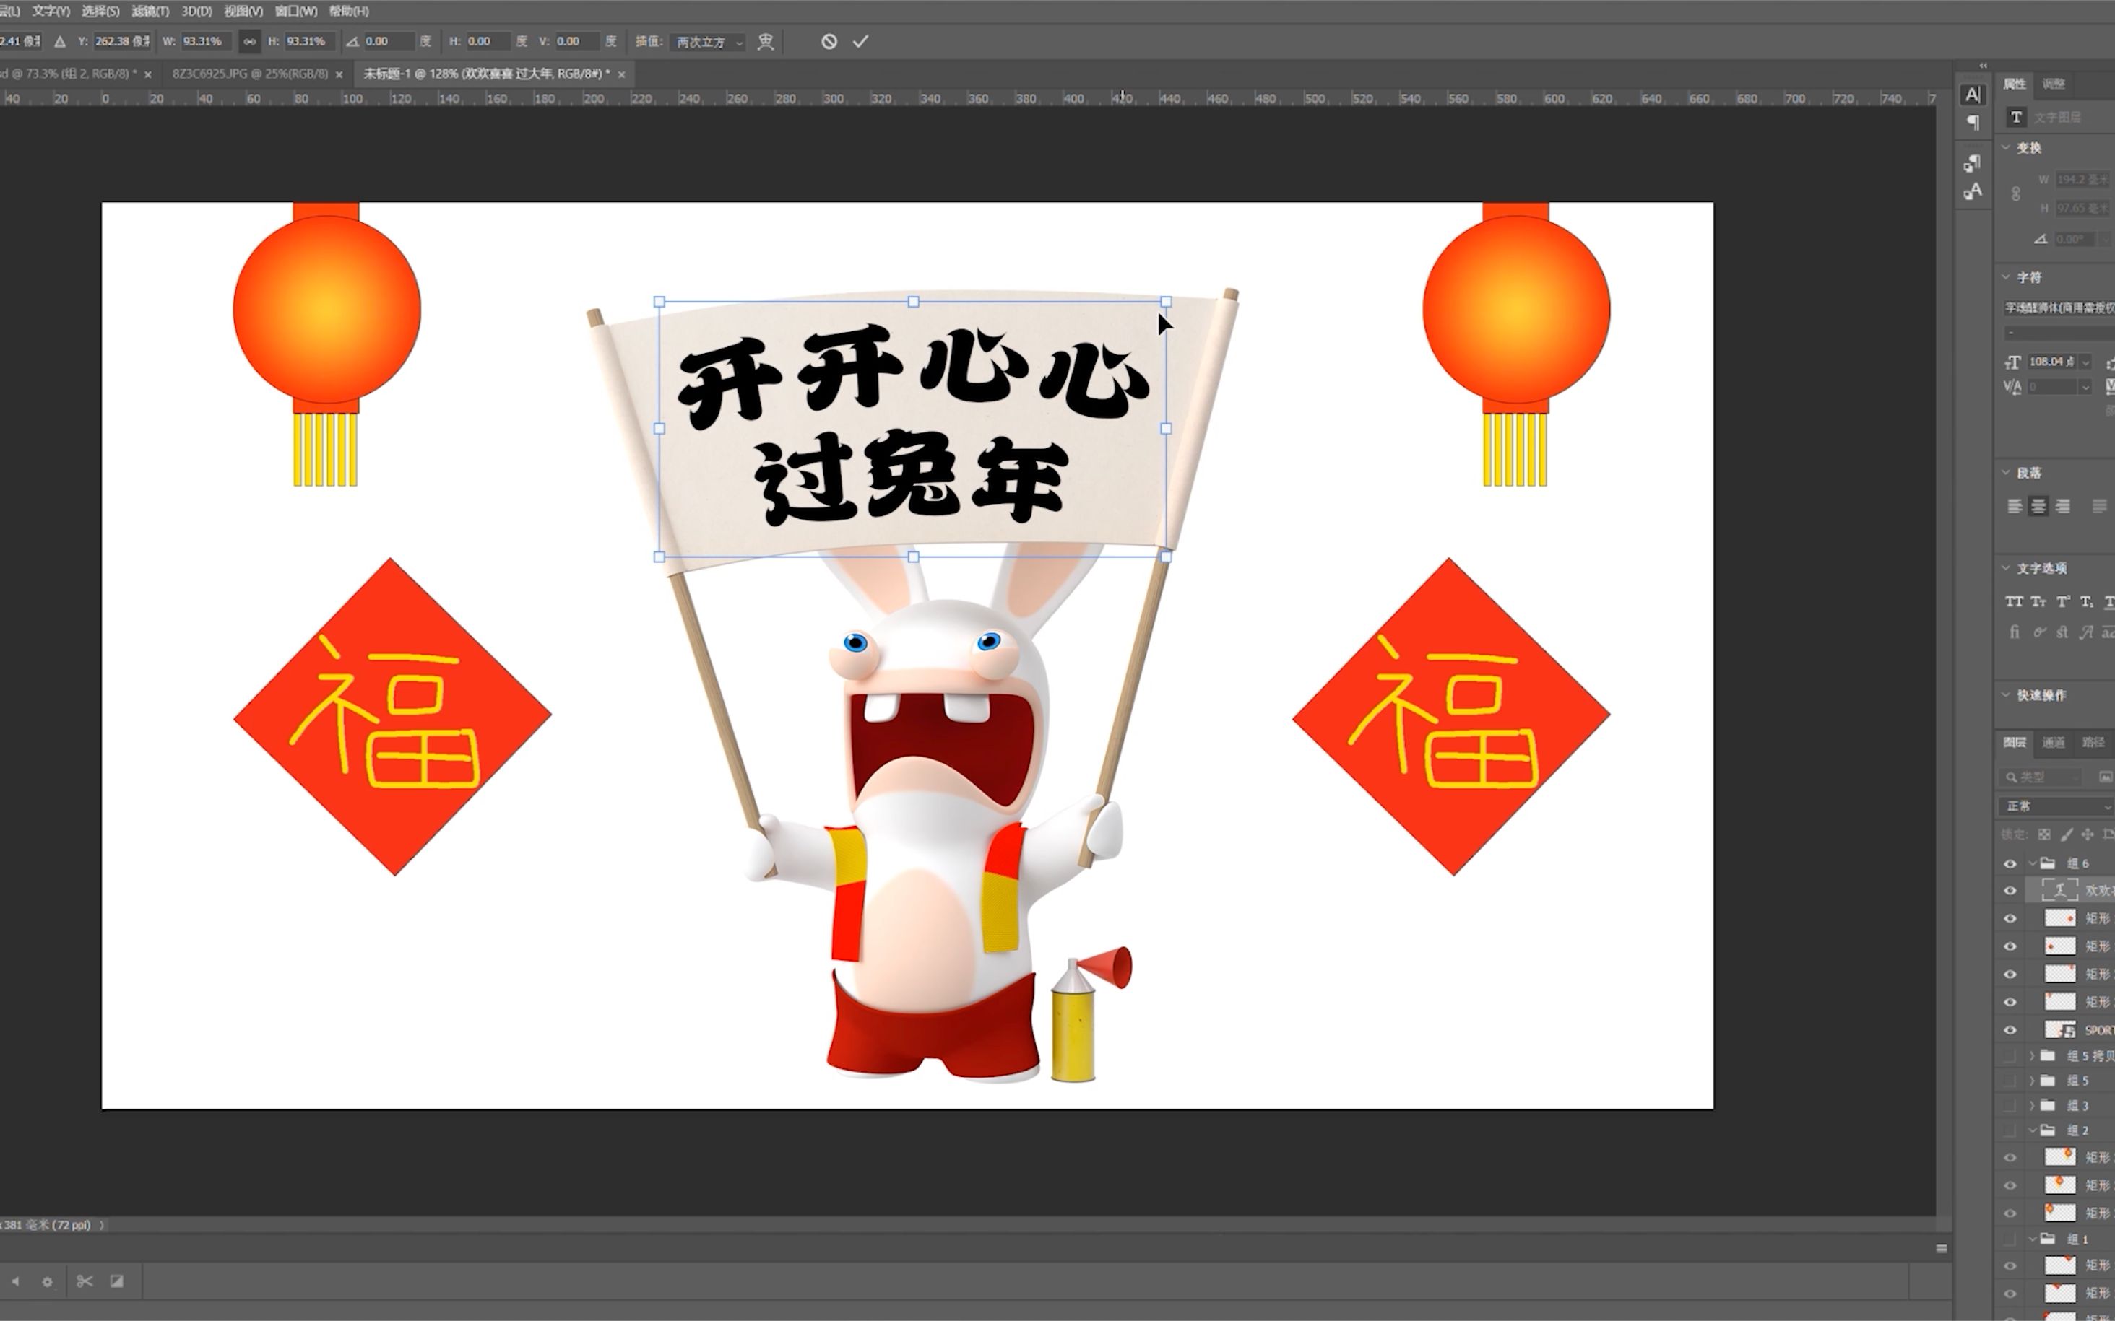This screenshot has width=2115, height=1321.
Task: Open the Character Styles panel icon
Action: click(x=1973, y=191)
